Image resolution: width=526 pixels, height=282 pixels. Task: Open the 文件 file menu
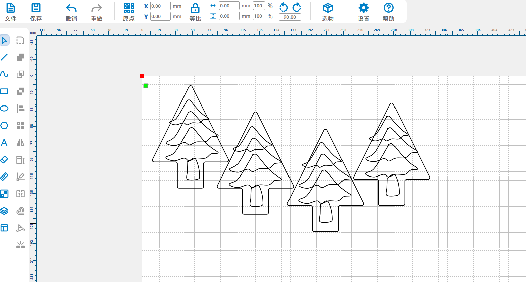pos(11,12)
